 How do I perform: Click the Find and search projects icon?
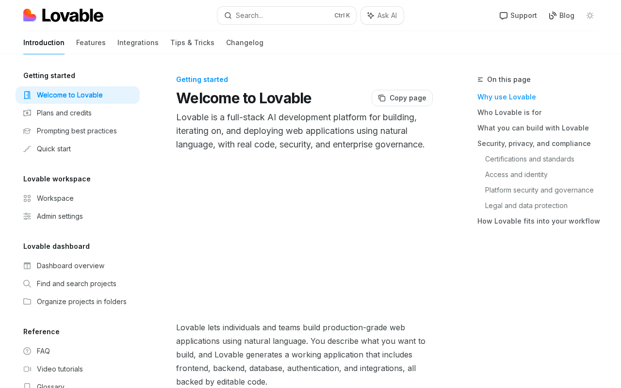point(27,284)
